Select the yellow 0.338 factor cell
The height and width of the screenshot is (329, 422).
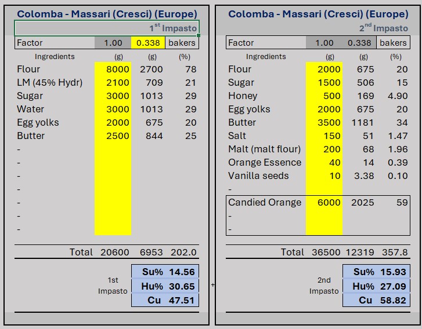tap(149, 42)
